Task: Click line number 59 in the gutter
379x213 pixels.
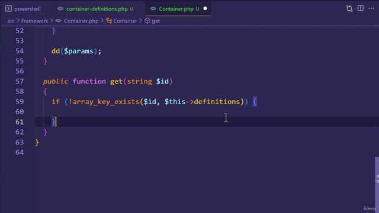Action: (x=20, y=102)
